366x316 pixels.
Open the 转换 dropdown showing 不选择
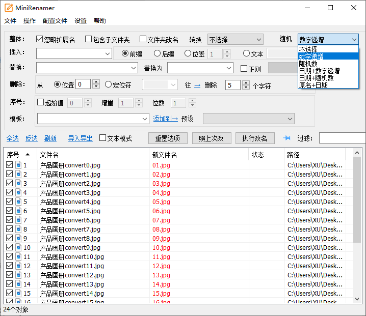(x=236, y=39)
